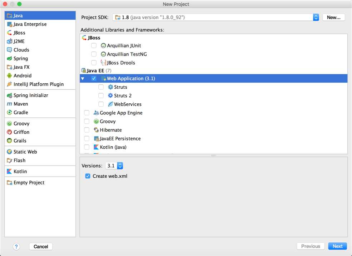Select the JBoss group header in frameworks list
Screen dimensions: 352x256
[91, 38]
